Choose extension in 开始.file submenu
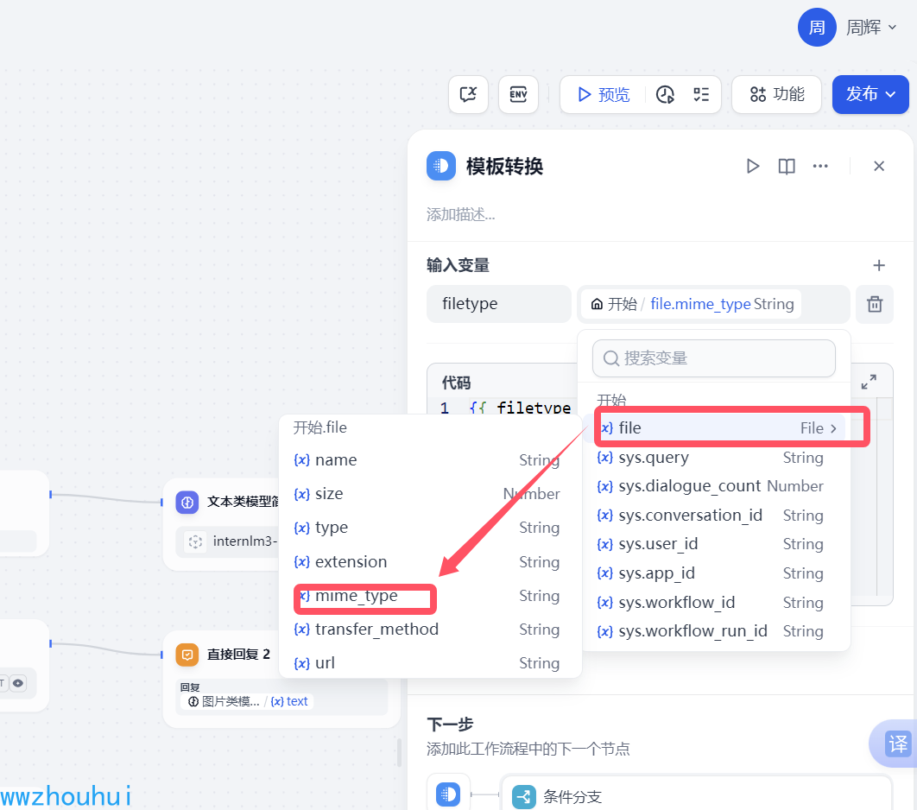917x810 pixels. pos(428,562)
